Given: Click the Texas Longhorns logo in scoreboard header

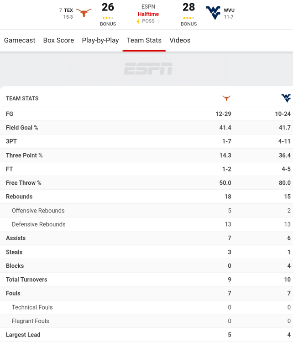Looking at the screenshot, I should pyautogui.click(x=84, y=12).
